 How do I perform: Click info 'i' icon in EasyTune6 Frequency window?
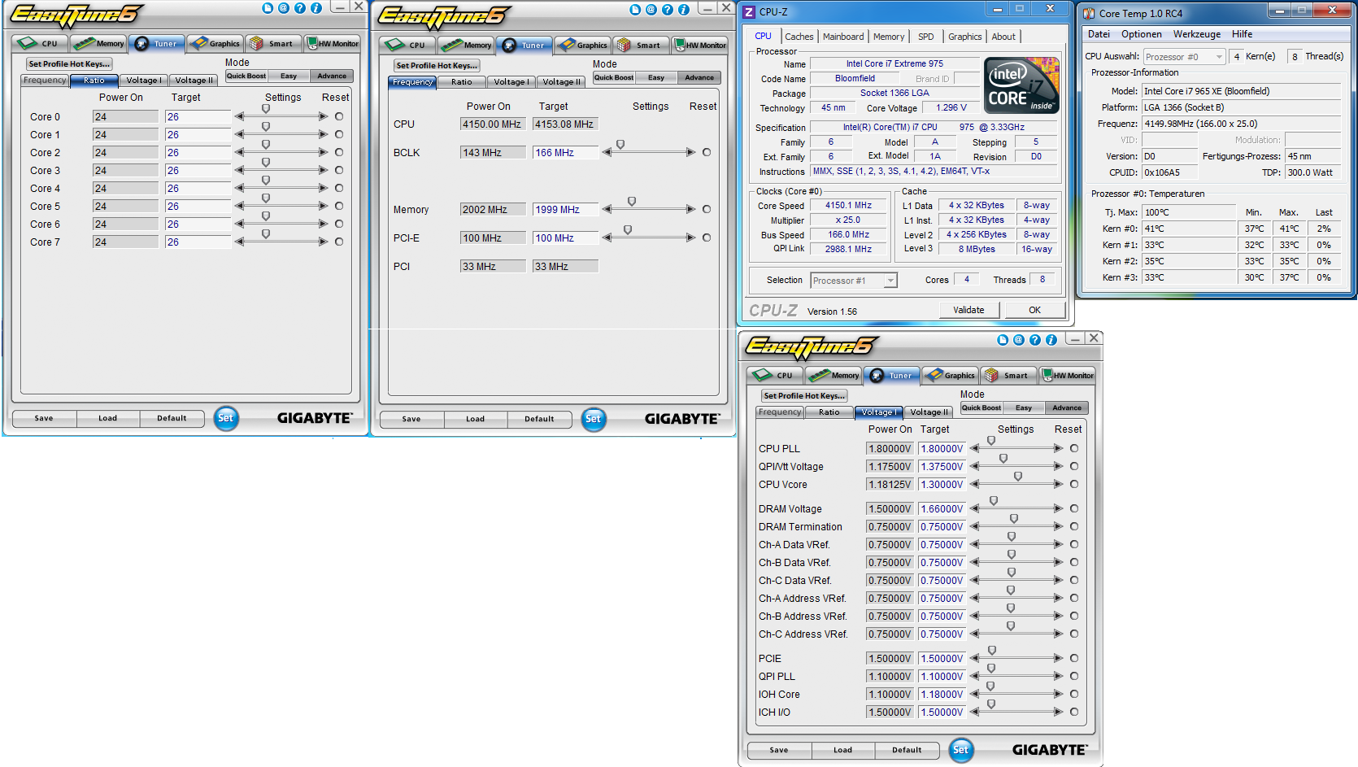pos(684,10)
